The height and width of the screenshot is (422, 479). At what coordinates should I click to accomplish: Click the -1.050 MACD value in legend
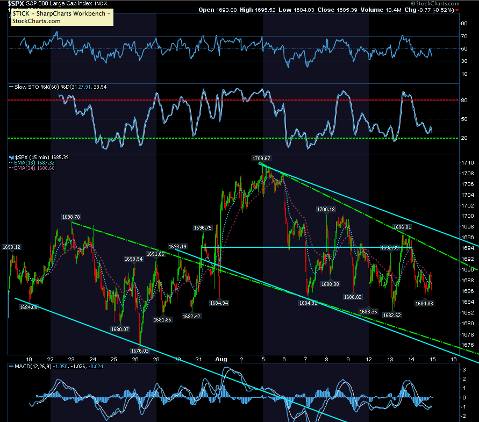tap(60, 367)
